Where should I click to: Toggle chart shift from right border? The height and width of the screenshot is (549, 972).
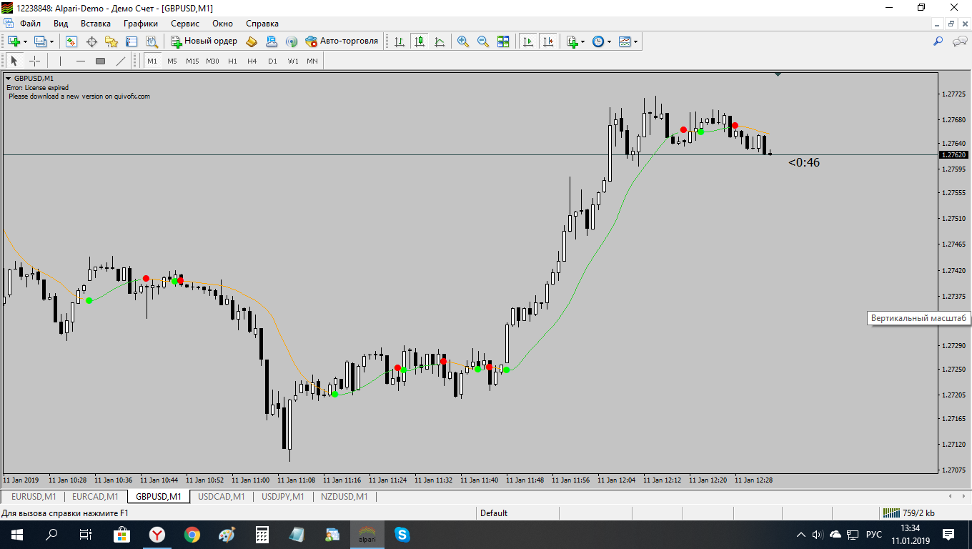[x=548, y=41]
